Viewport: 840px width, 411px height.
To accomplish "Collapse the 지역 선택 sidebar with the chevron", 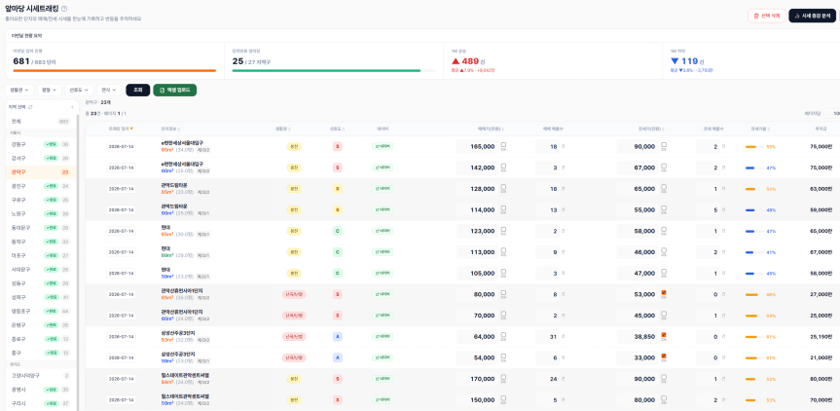I will coord(72,107).
